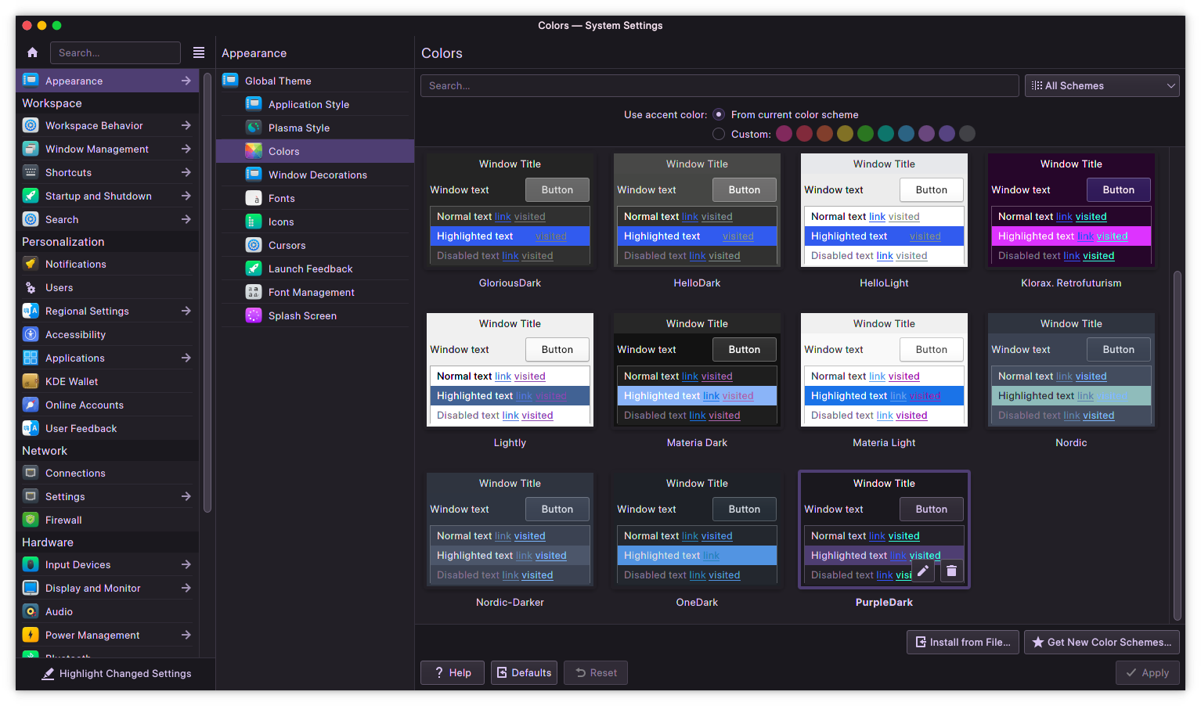Click the Icons category icon
This screenshot has height=706, width=1201.
click(x=254, y=222)
